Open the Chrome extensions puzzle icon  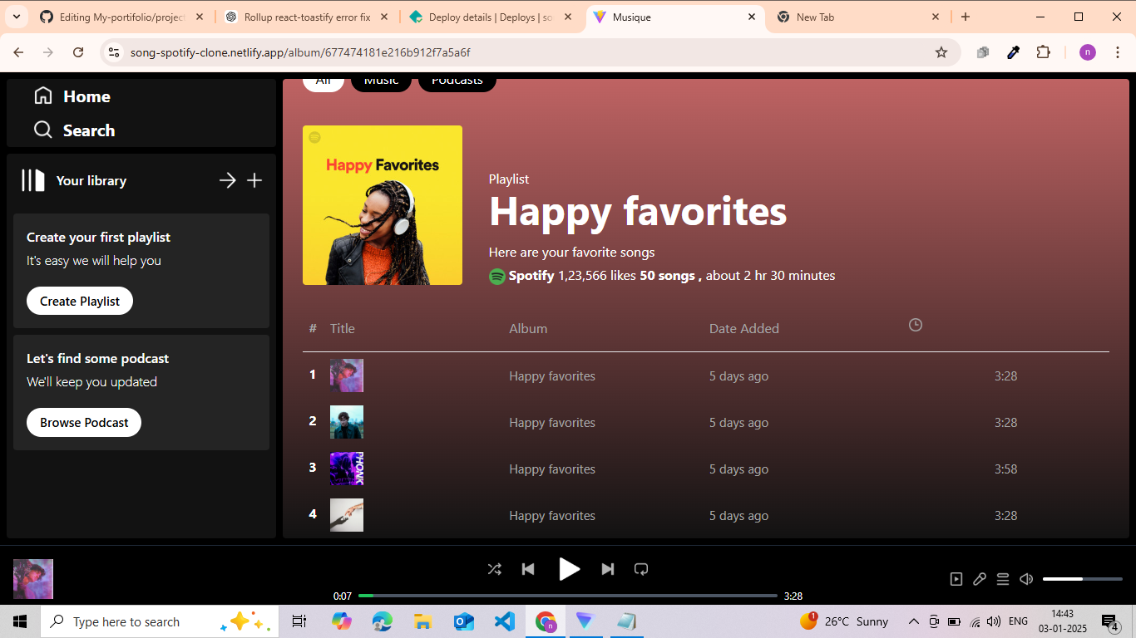click(x=1044, y=52)
